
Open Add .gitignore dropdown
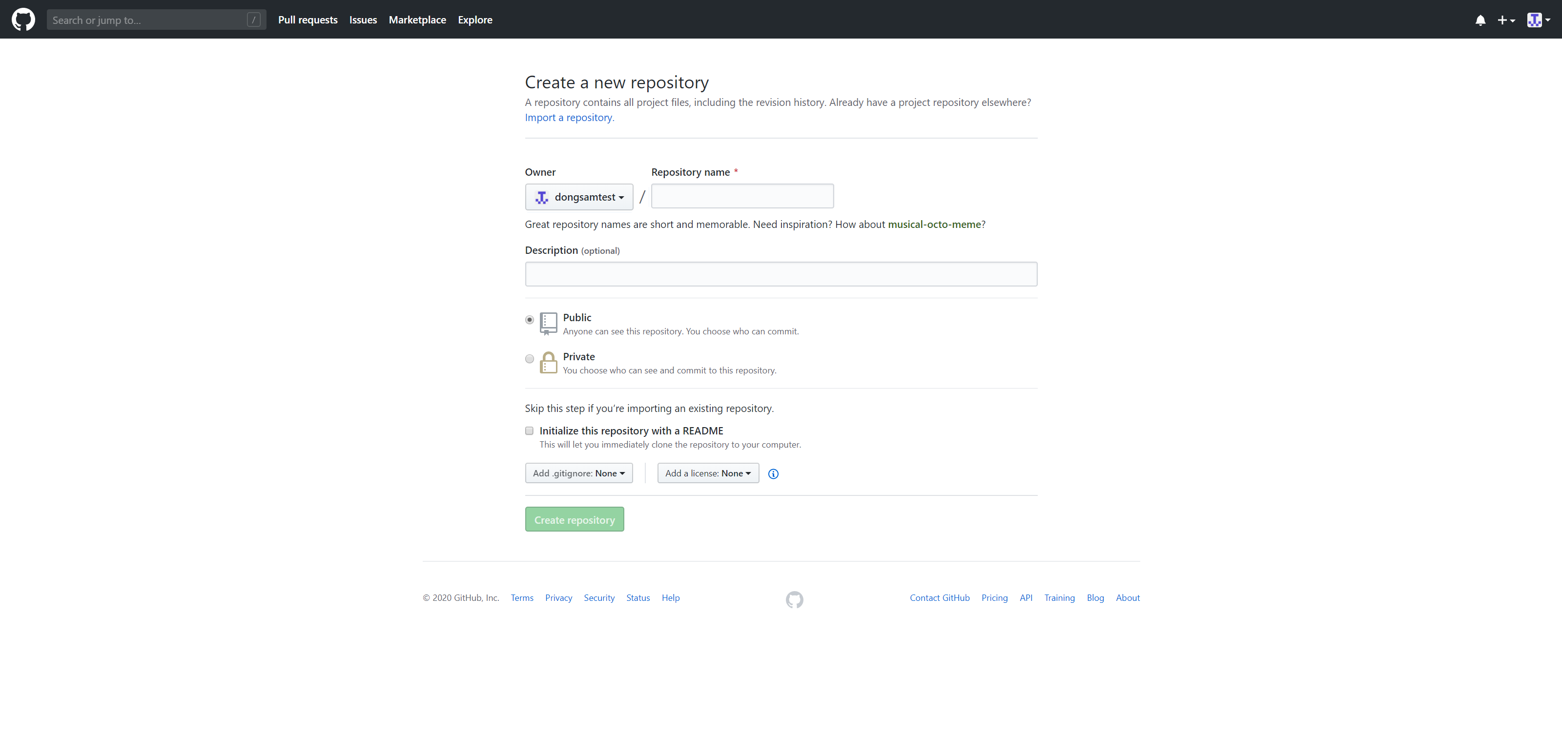coord(578,473)
